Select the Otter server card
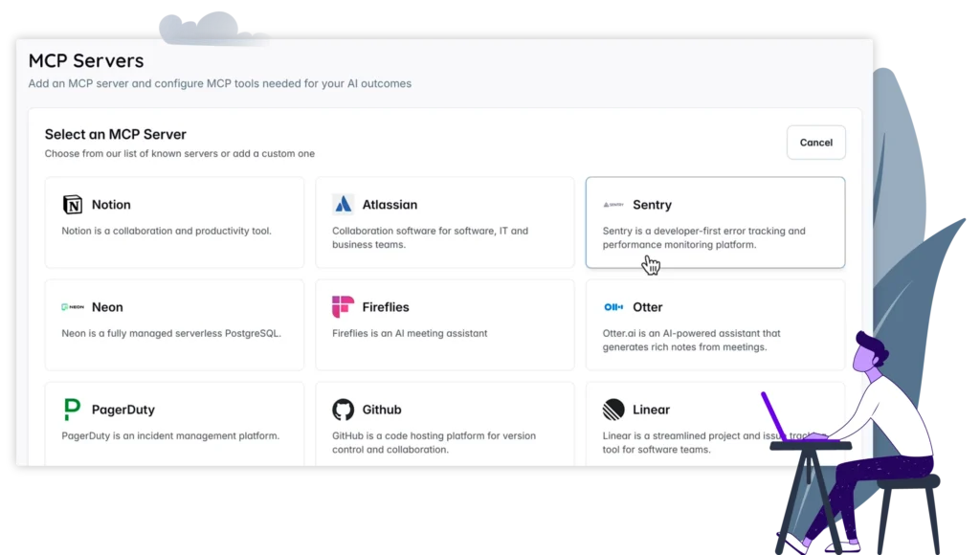This screenshot has height=555, width=980. [x=715, y=323]
